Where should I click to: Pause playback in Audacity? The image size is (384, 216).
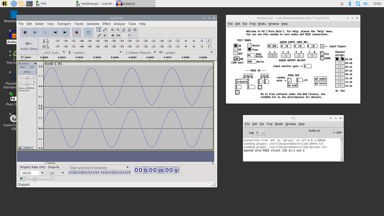[x=25, y=32]
